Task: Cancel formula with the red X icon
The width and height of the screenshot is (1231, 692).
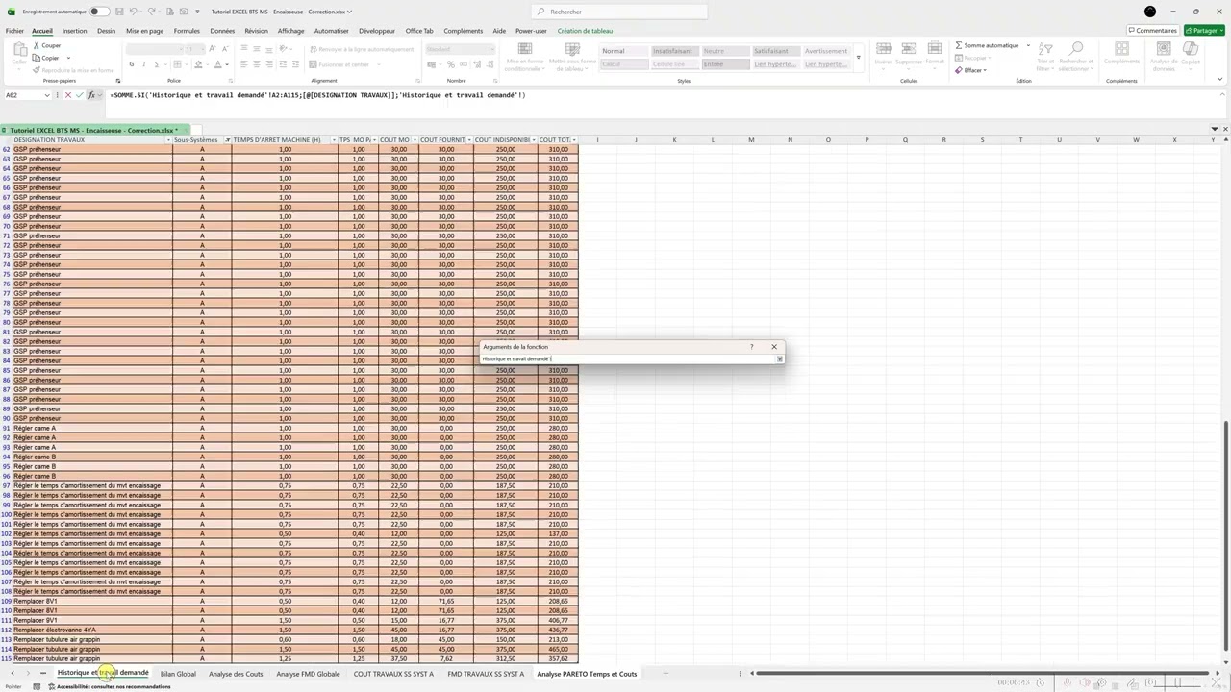Action: [68, 95]
